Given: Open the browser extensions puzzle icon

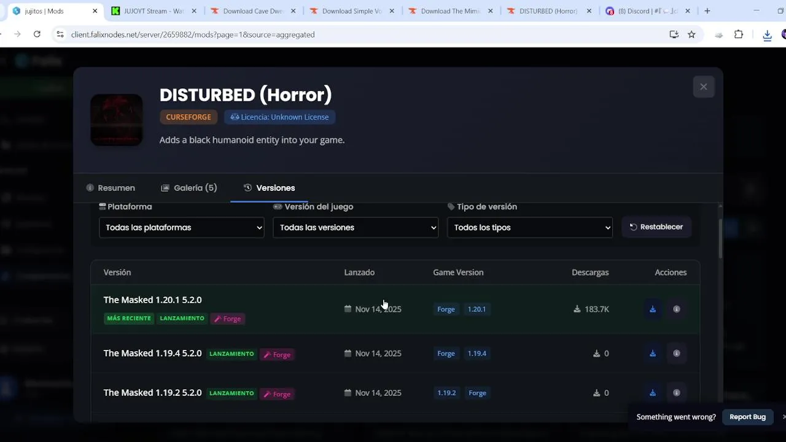Looking at the screenshot, I should (739, 34).
